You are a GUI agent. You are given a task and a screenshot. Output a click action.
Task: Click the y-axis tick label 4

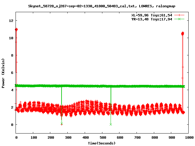tap(12, 90)
